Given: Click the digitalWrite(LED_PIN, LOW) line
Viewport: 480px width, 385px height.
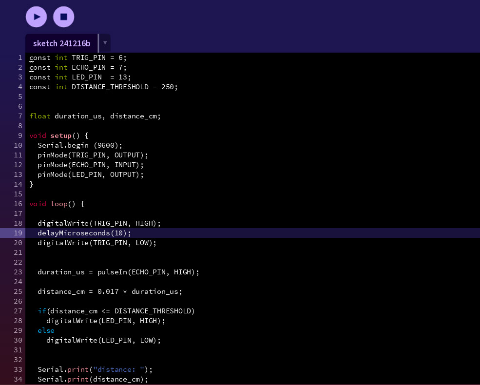Looking at the screenshot, I should (103, 340).
